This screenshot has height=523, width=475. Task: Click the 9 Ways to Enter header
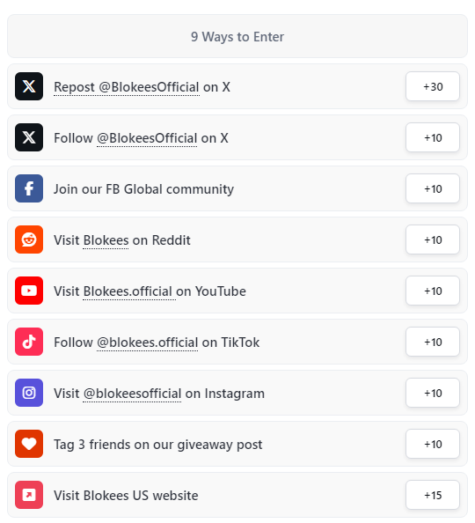pyautogui.click(x=237, y=36)
